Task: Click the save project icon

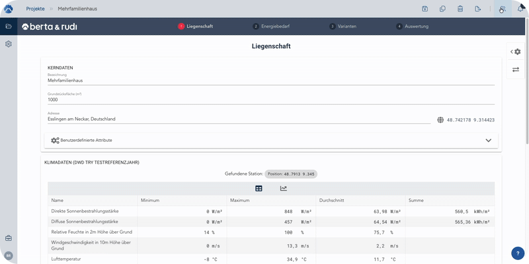Action: (x=425, y=9)
